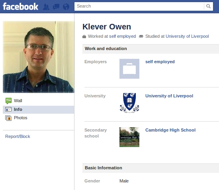This screenshot has width=219, height=190.
Task: Click the Facebook logo
Action: click(x=21, y=6)
